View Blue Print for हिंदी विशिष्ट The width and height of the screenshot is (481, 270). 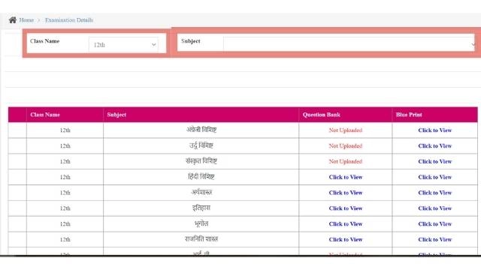point(435,177)
